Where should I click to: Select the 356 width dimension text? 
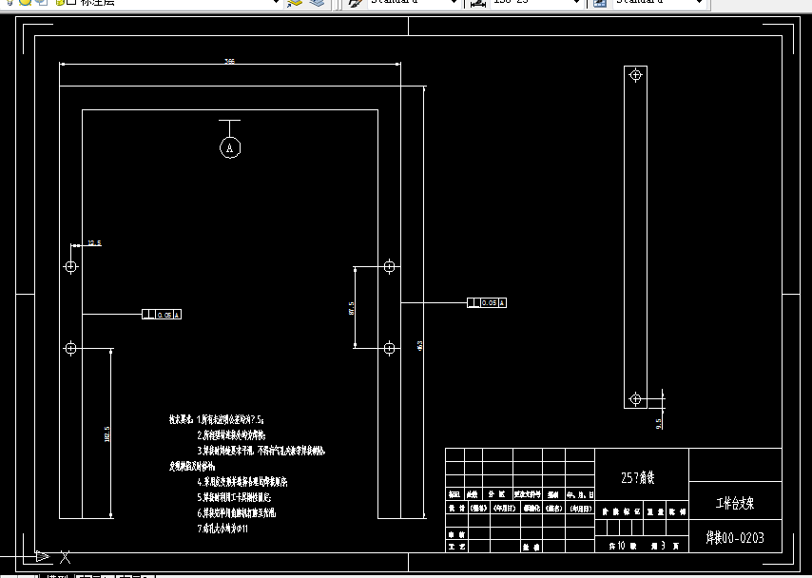pos(229,61)
